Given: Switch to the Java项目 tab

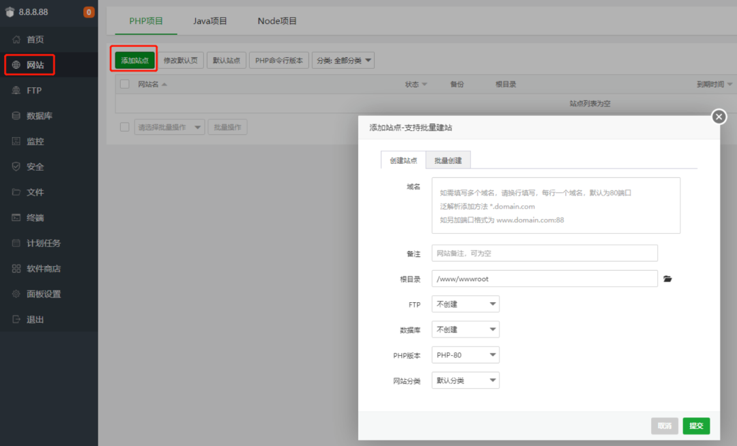Looking at the screenshot, I should [x=210, y=21].
